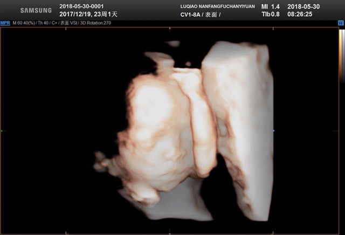Click the SAMSUNG logo
Screen dimensions: 345x235
36,10
